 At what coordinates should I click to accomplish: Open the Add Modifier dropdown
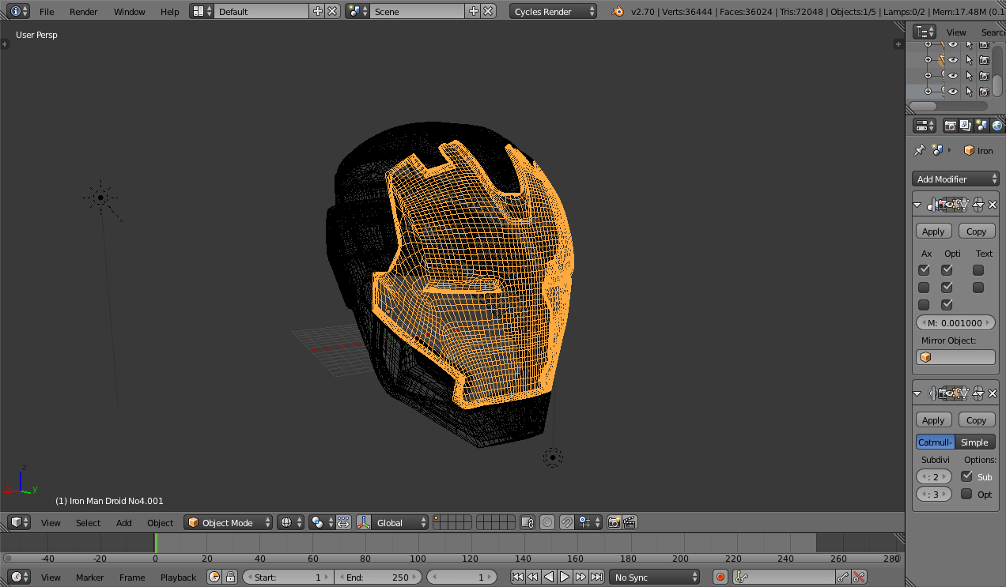coord(955,179)
